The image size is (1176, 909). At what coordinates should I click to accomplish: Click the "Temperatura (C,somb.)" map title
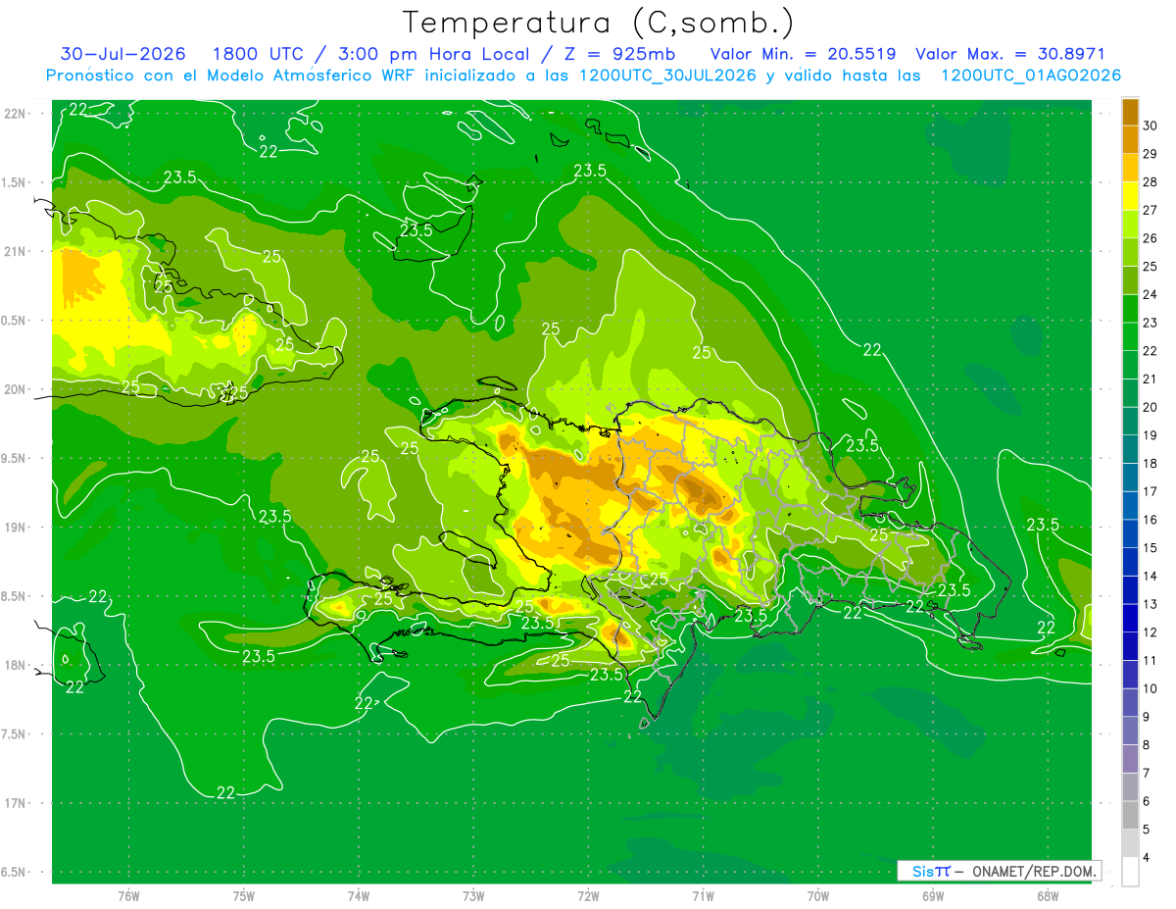pyautogui.click(x=599, y=24)
